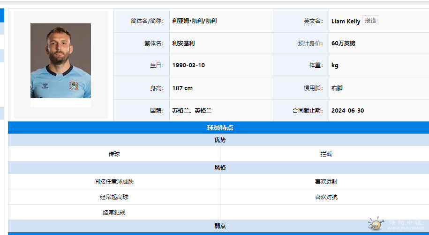Click the 间接任意球威胁 style entry
The width and height of the screenshot is (429, 235).
(114, 182)
